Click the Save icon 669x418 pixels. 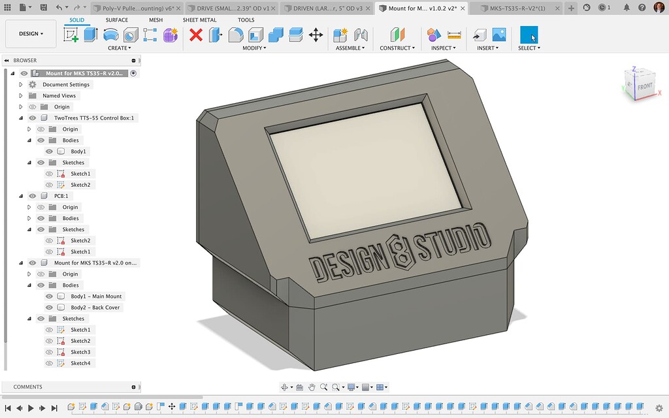point(44,8)
